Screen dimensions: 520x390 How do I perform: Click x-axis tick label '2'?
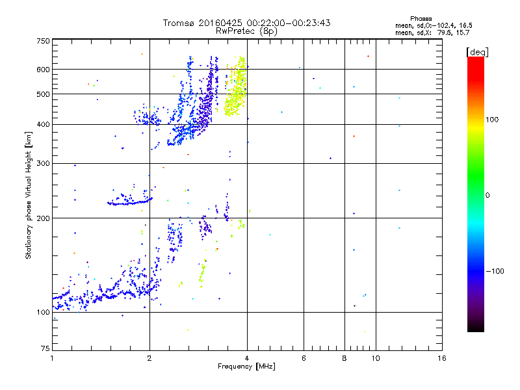pos(149,358)
